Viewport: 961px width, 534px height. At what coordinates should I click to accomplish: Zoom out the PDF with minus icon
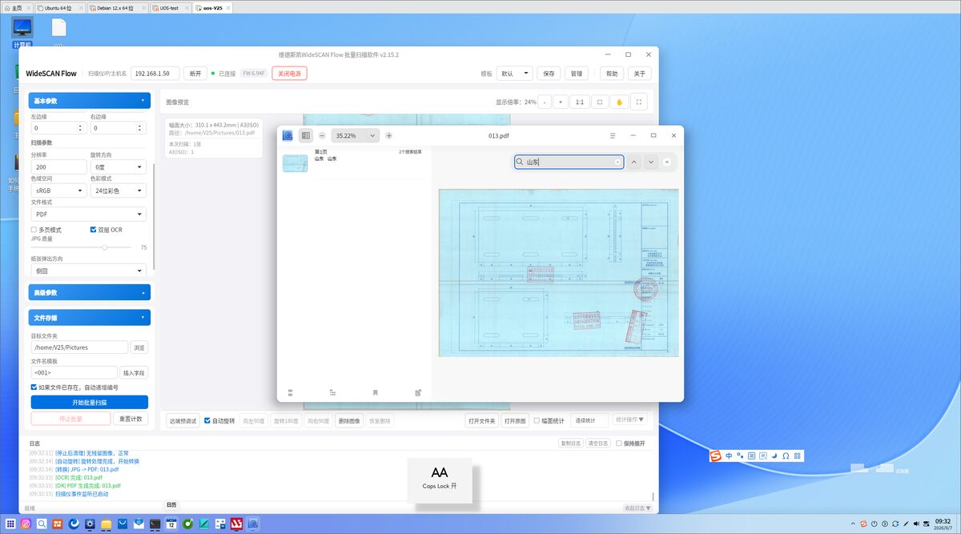322,136
